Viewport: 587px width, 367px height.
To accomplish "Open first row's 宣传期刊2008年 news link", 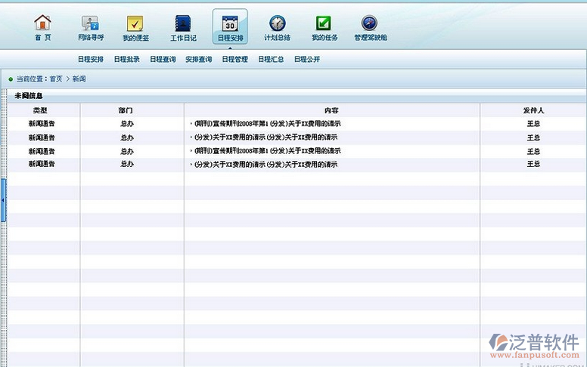I will point(268,123).
